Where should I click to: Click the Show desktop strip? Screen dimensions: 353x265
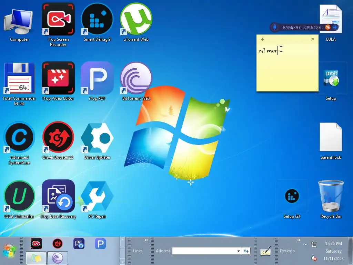351,251
